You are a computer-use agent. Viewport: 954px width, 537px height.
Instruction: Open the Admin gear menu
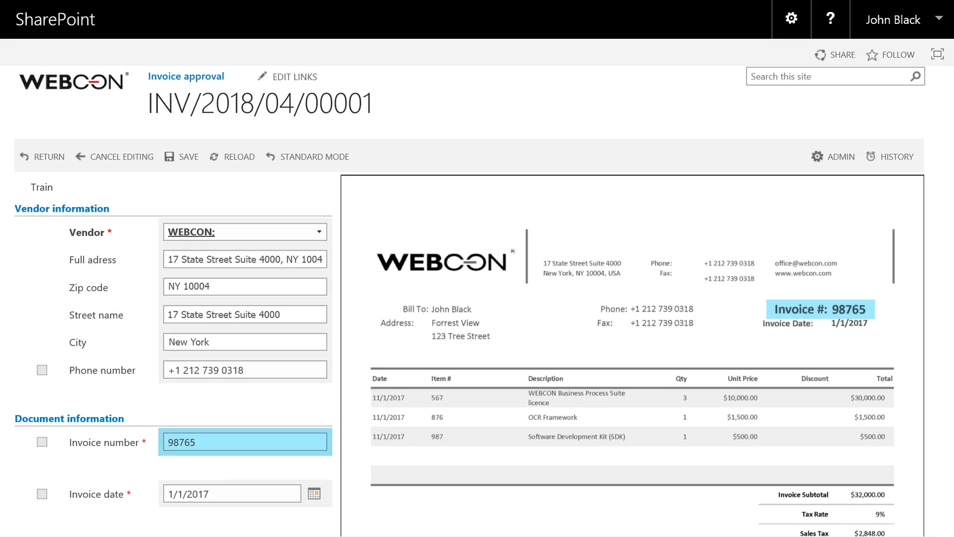click(833, 156)
